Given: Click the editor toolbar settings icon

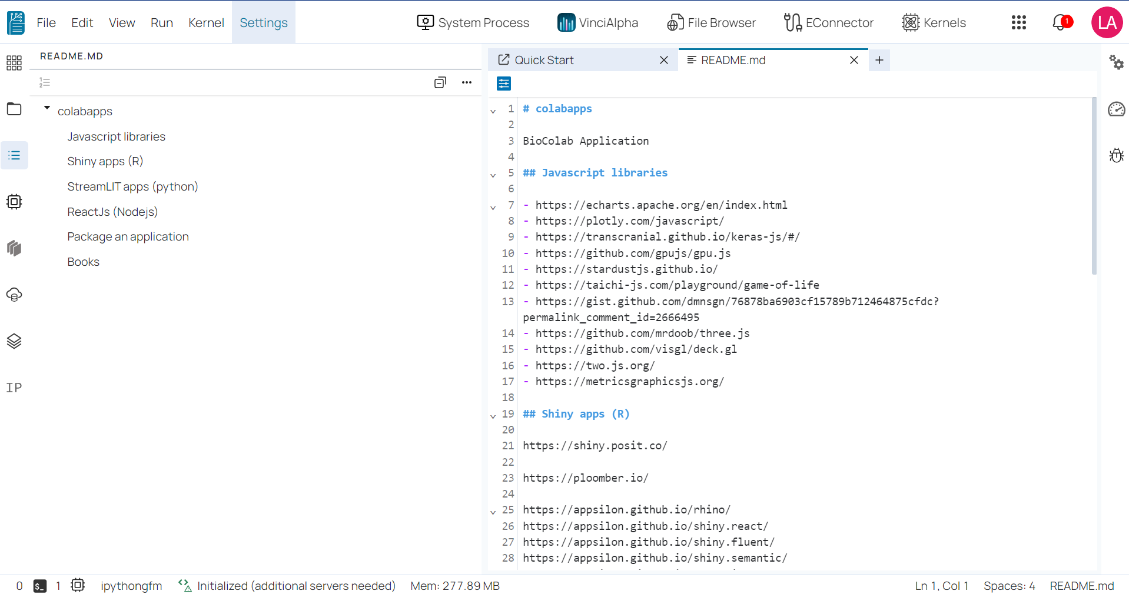Looking at the screenshot, I should tap(504, 84).
